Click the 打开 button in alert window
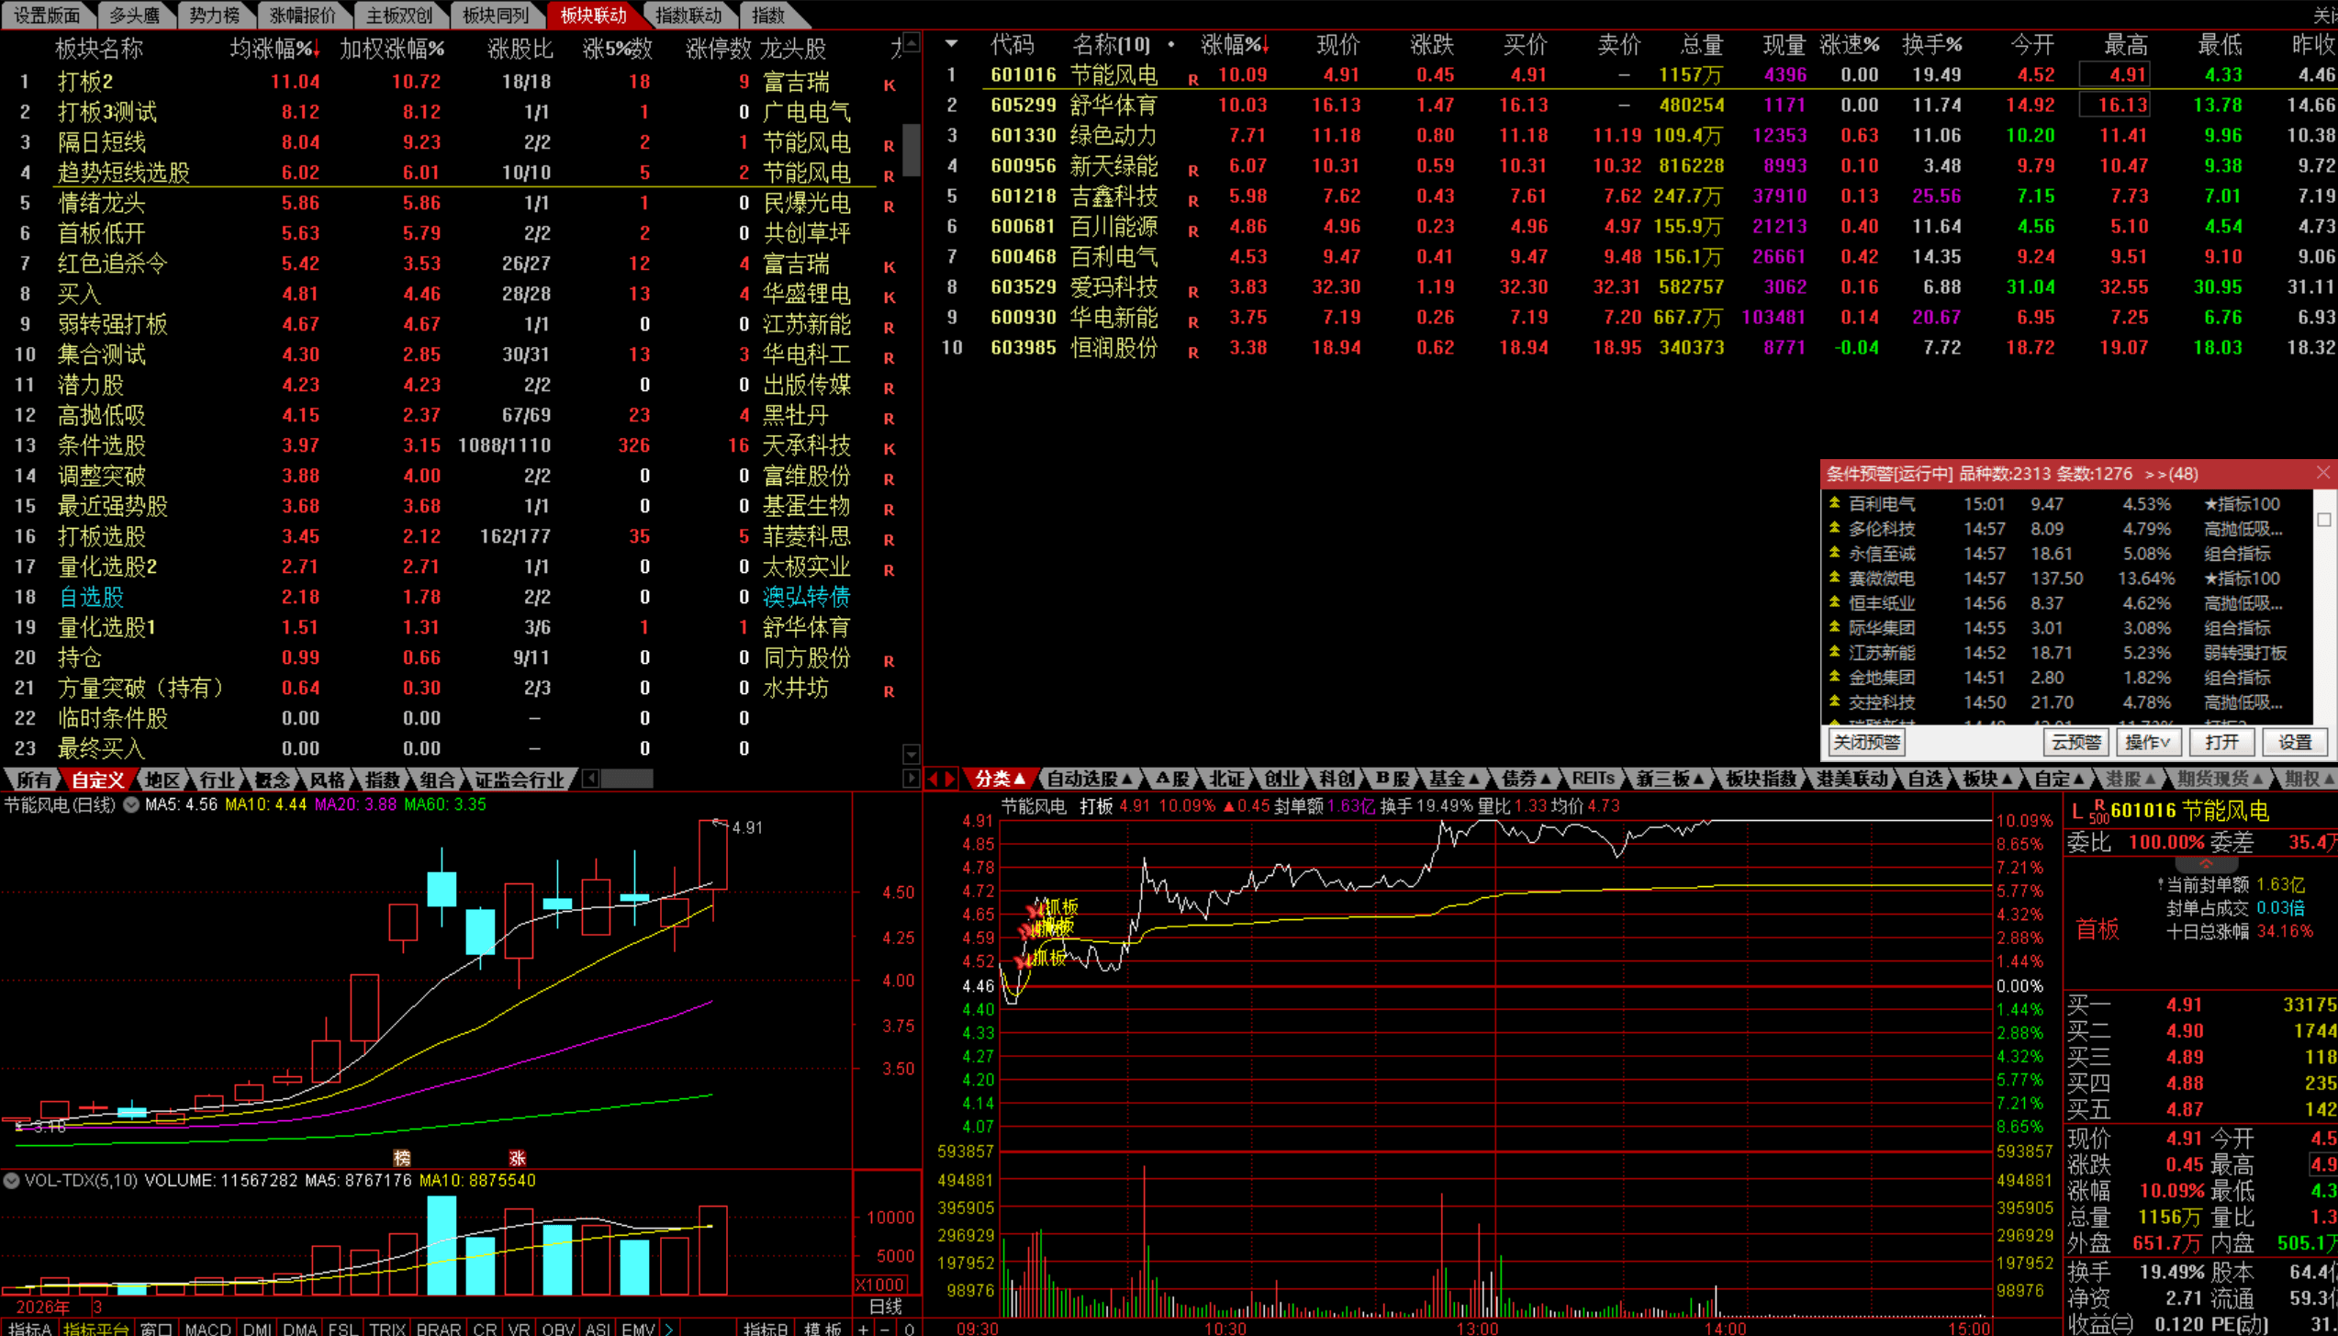 click(x=2221, y=742)
